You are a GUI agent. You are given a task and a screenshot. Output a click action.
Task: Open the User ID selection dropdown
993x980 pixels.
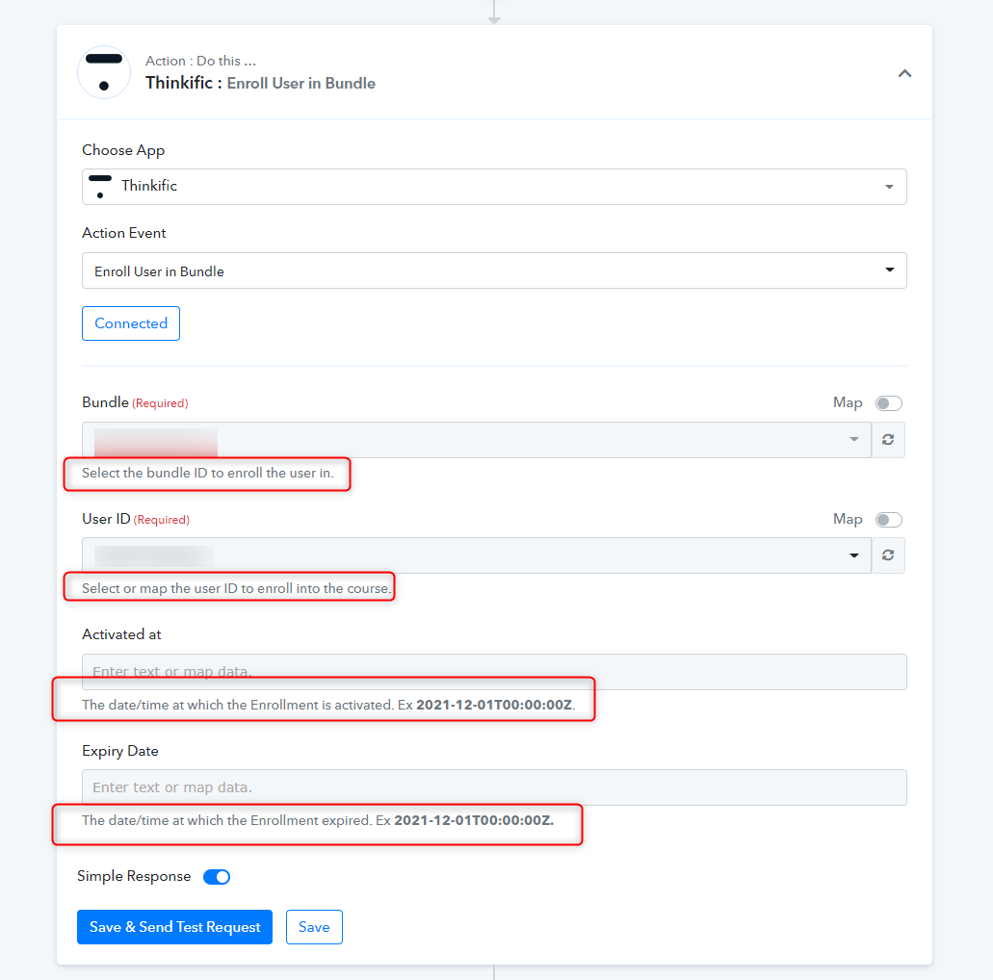coord(476,555)
